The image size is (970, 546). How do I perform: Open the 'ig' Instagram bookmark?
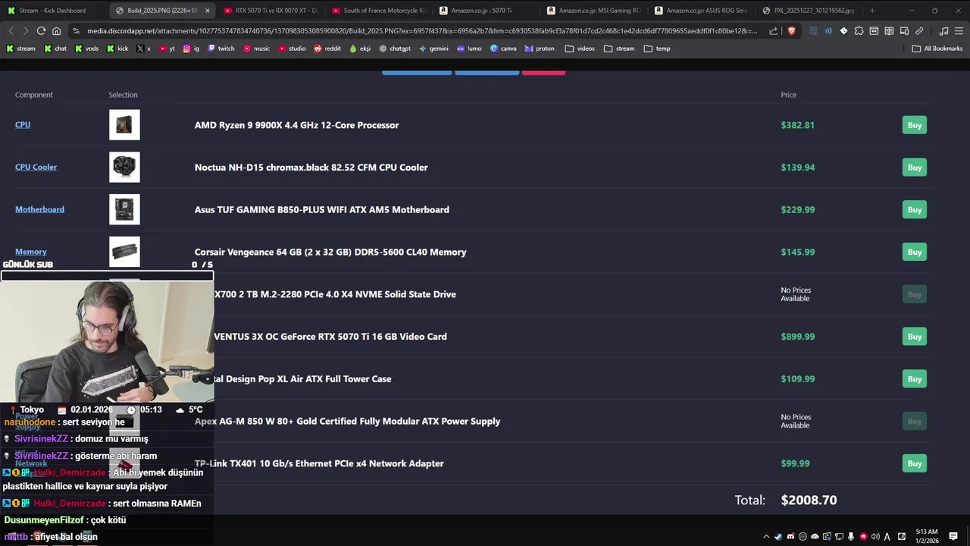coord(191,49)
